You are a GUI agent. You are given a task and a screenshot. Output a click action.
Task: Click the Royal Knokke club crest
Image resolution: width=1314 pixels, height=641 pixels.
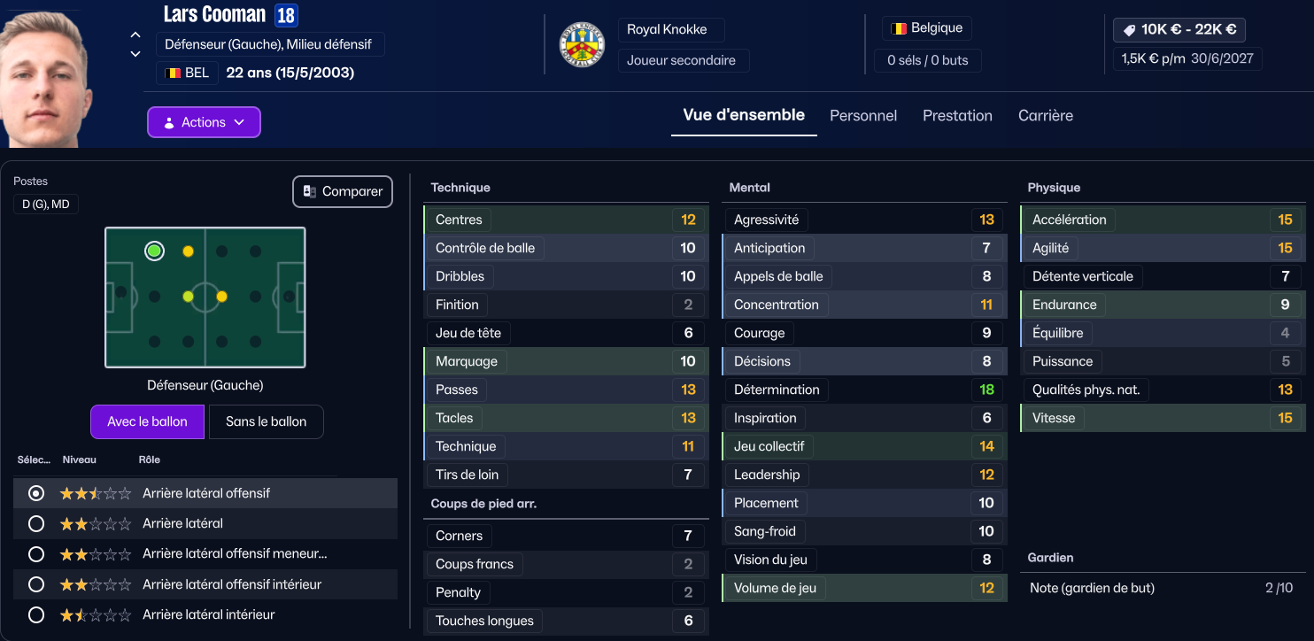[x=582, y=44]
